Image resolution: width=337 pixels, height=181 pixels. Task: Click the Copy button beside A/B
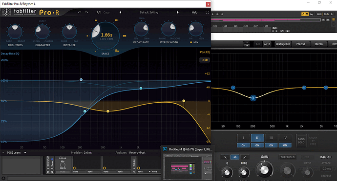(106, 13)
